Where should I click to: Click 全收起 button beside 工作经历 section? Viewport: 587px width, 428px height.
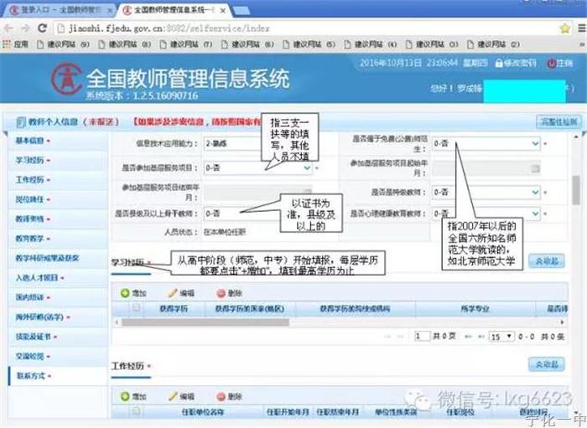click(x=547, y=364)
